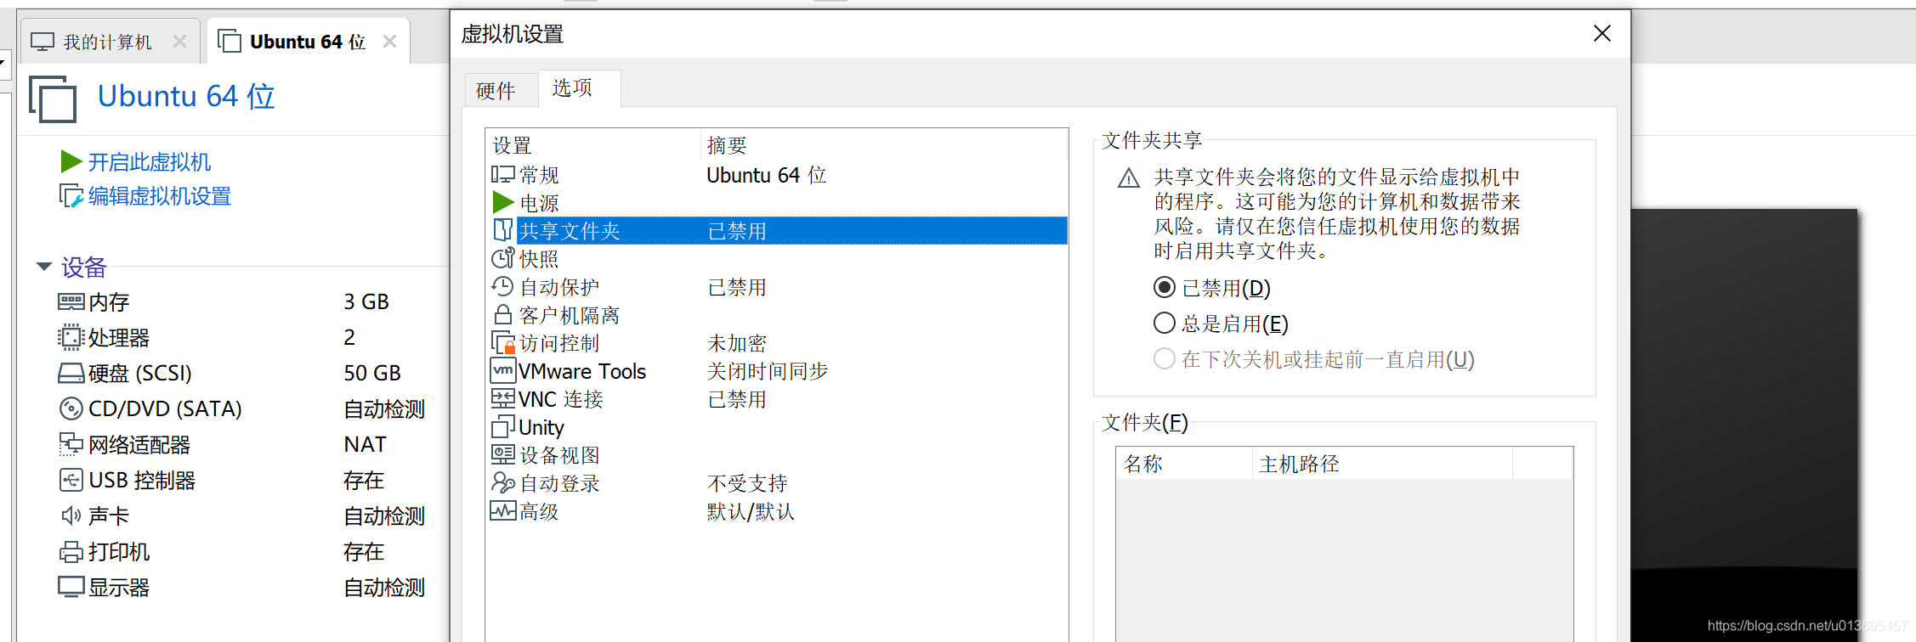Click the 不受支持 summary text
The width and height of the screenshot is (1916, 642).
tap(747, 483)
